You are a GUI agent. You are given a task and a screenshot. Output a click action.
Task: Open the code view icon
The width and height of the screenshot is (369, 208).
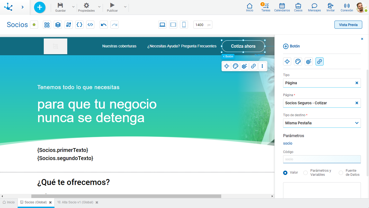(90, 25)
